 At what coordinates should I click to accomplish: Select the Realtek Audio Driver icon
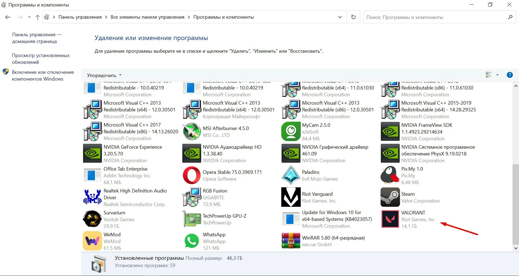click(92, 197)
